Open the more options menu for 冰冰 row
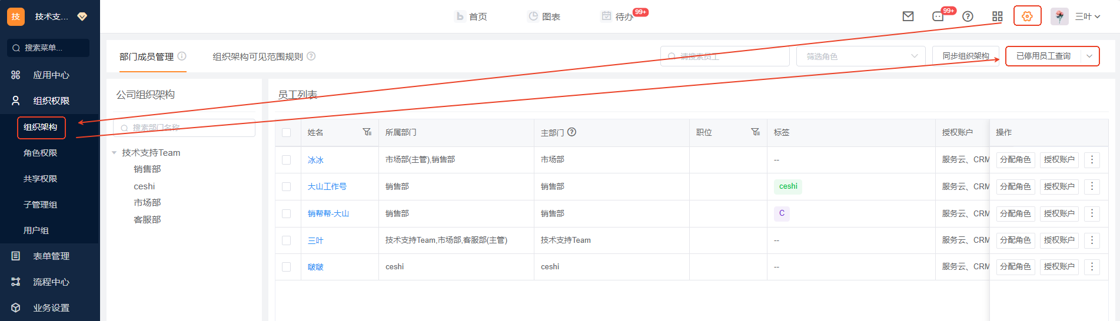This screenshot has width=1120, height=321. [1092, 160]
